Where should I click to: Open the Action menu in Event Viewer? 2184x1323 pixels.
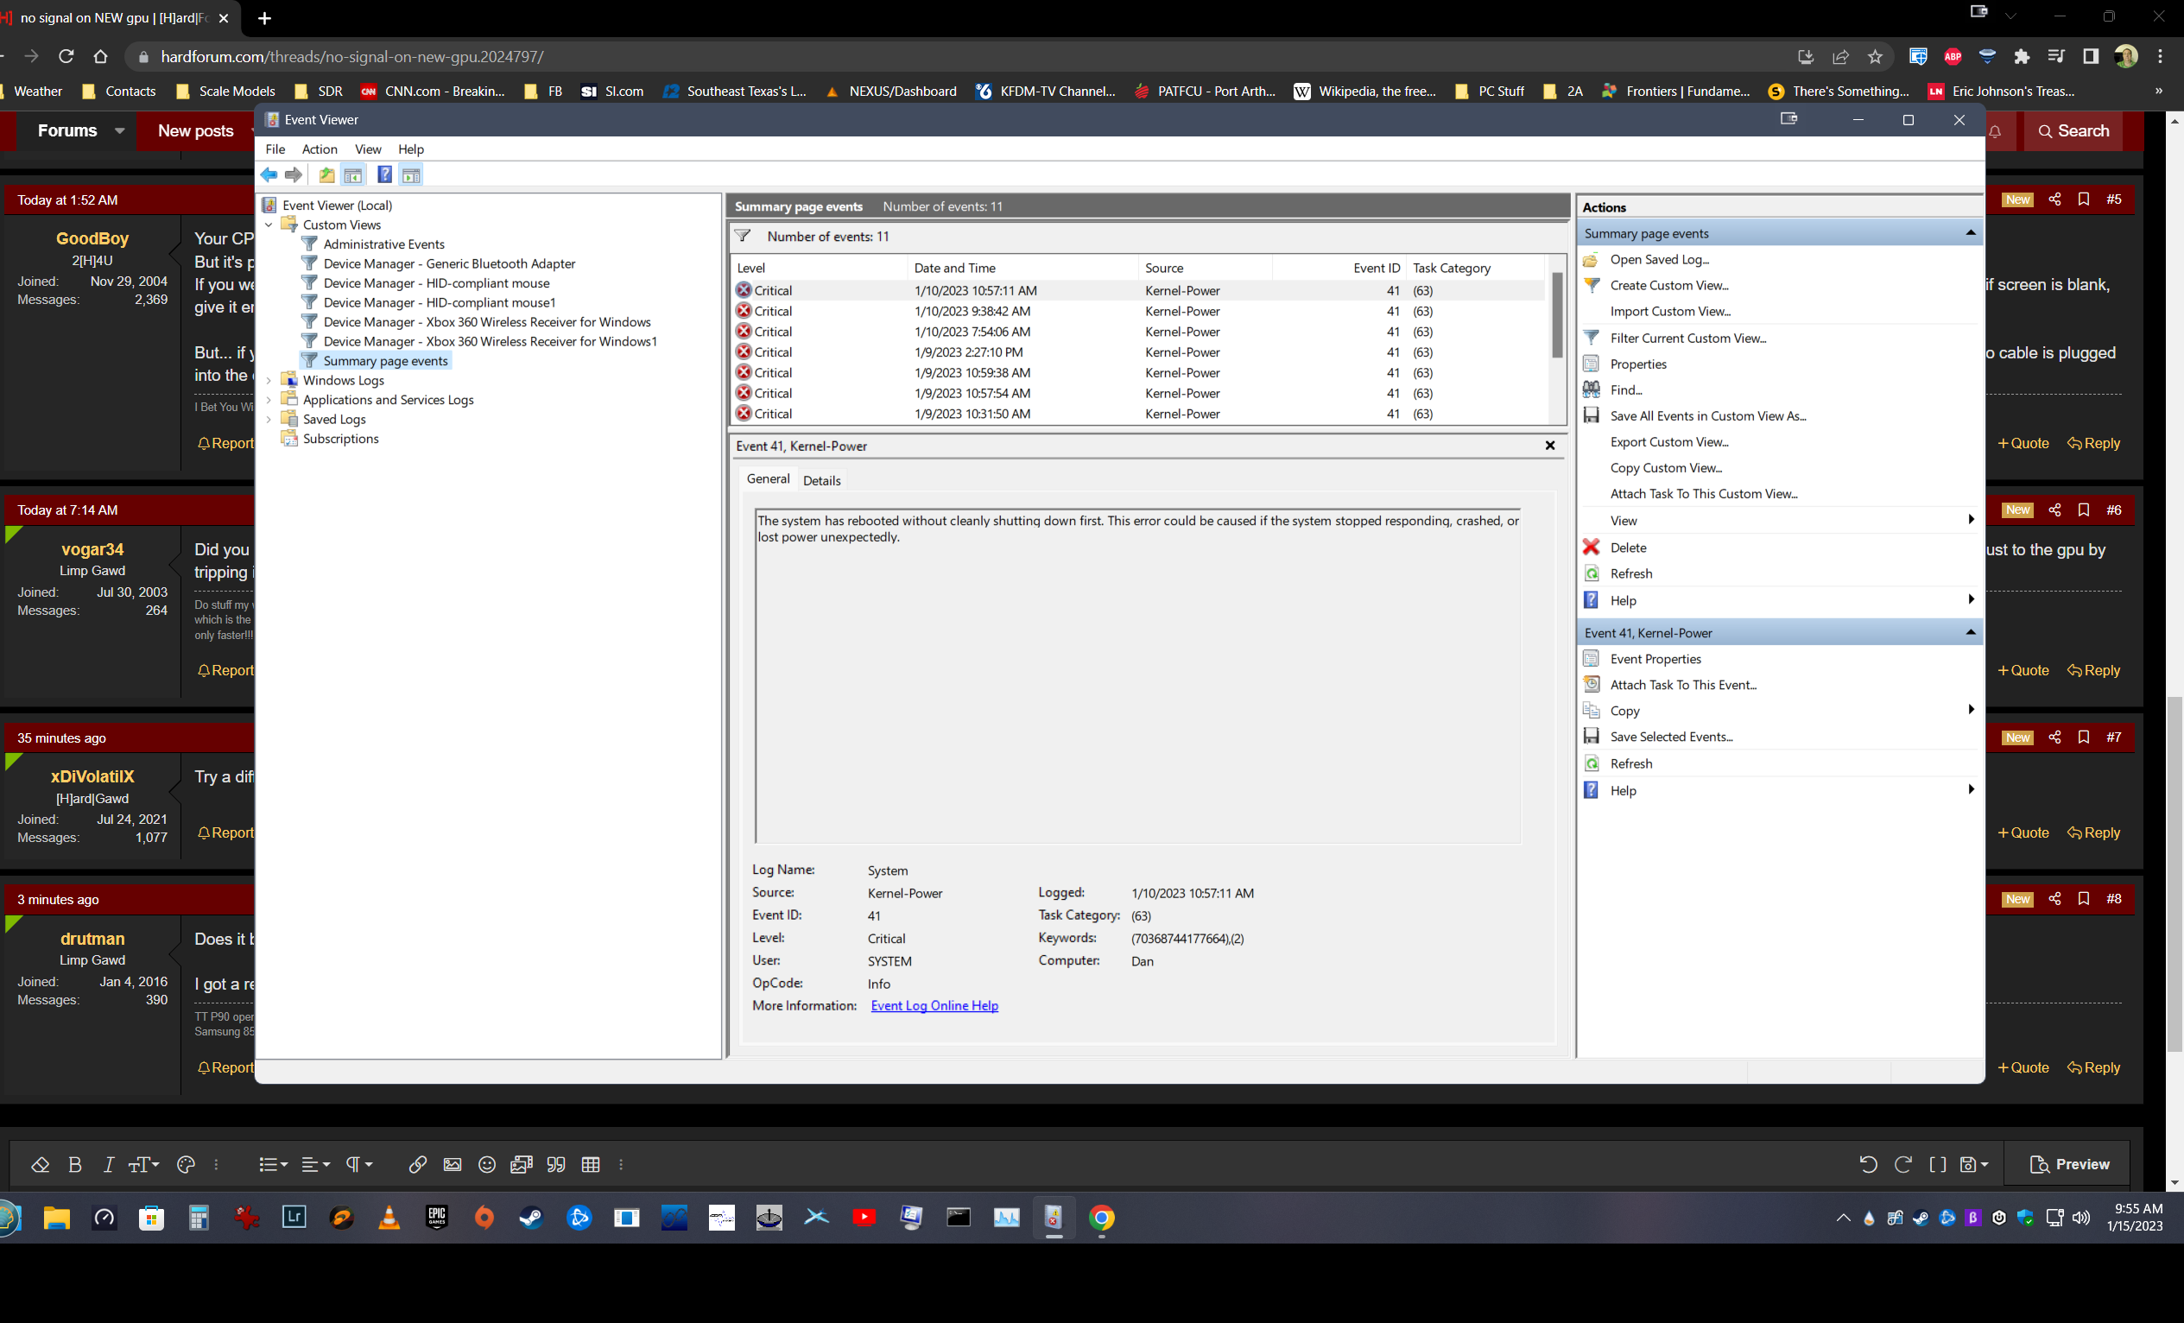(319, 149)
